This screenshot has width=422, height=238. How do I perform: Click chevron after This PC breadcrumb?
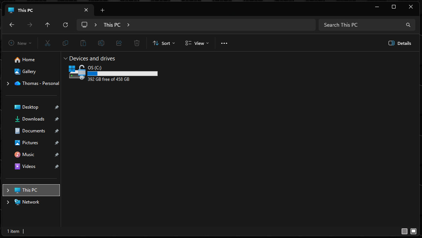(x=128, y=25)
